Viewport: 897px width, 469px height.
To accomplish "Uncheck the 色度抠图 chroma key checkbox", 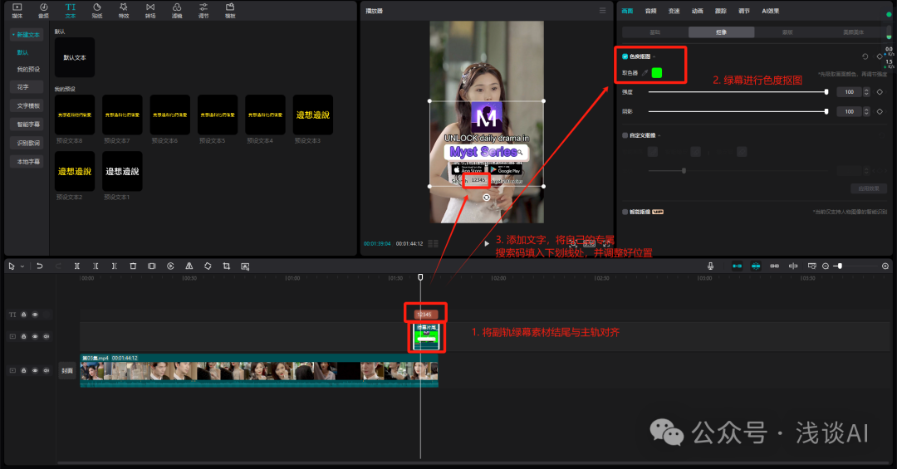I will (x=625, y=56).
